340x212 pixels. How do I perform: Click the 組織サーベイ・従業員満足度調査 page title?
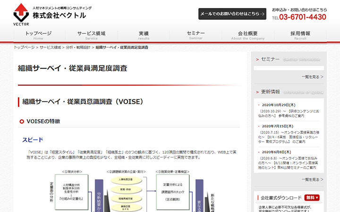coord(72,68)
